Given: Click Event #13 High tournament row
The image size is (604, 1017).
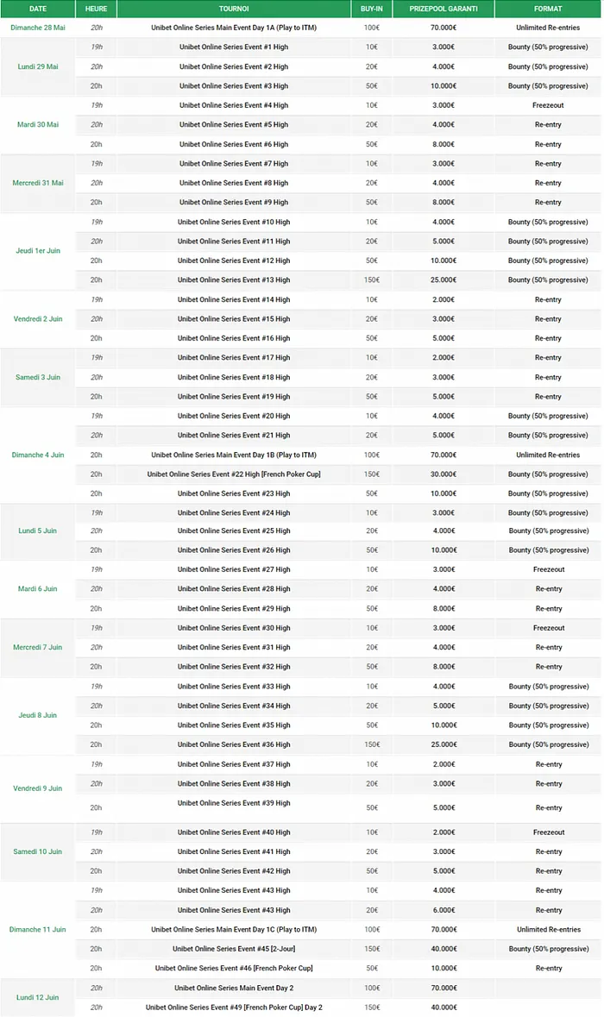Looking at the screenshot, I should coord(234,280).
